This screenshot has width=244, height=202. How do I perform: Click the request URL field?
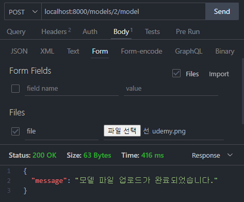pyautogui.click(x=123, y=11)
